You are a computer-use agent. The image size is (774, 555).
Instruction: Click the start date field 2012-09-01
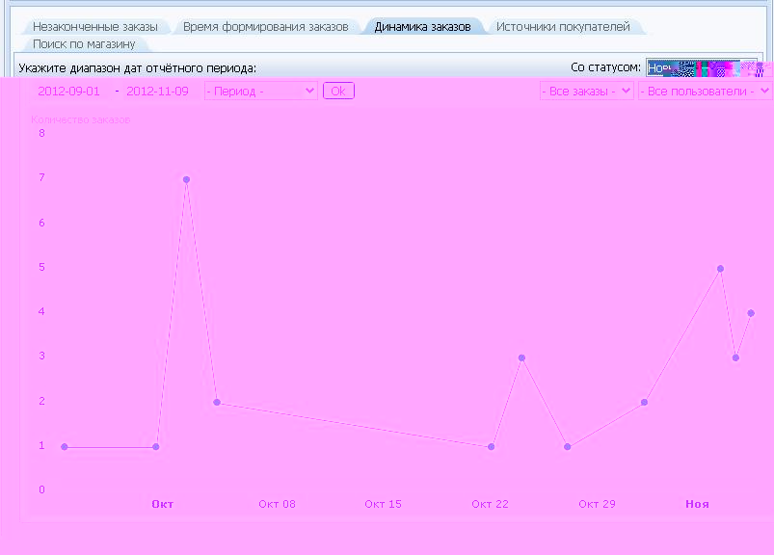click(x=68, y=91)
